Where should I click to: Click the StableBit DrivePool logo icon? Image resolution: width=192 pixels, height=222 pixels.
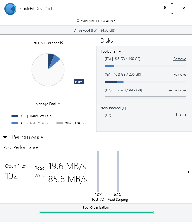click(x=10, y=9)
